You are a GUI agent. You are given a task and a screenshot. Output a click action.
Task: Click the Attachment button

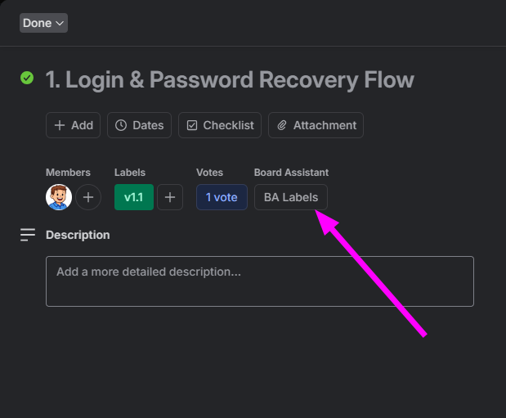(x=316, y=125)
